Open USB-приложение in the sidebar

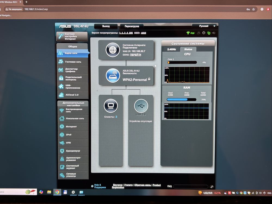[73, 86]
